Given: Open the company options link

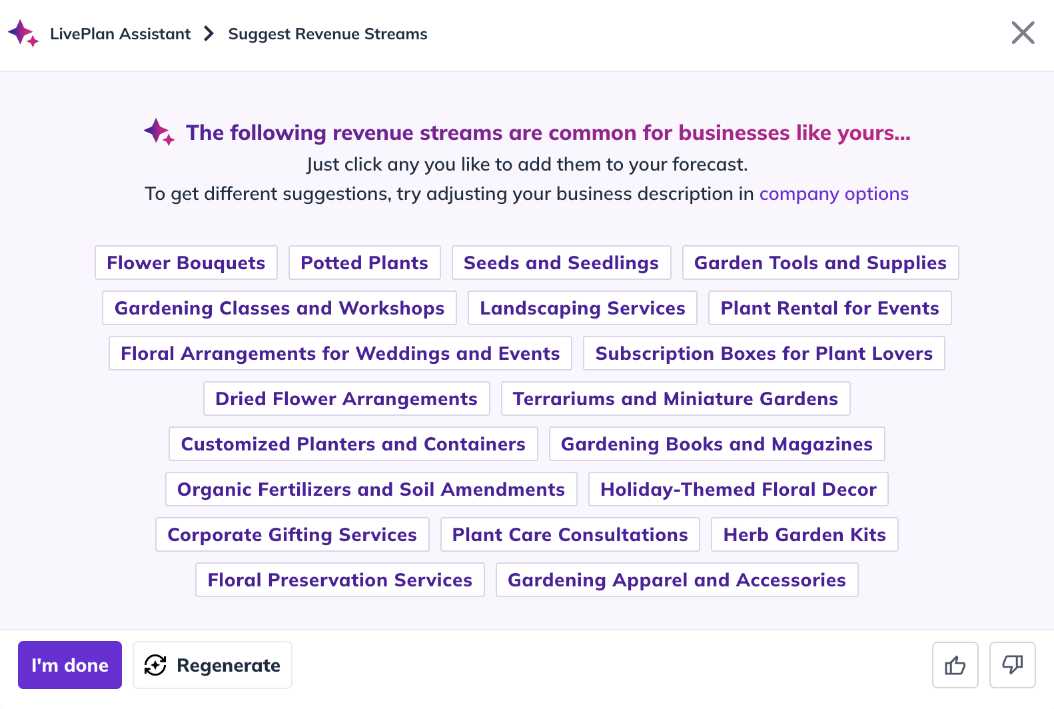Looking at the screenshot, I should click(833, 194).
